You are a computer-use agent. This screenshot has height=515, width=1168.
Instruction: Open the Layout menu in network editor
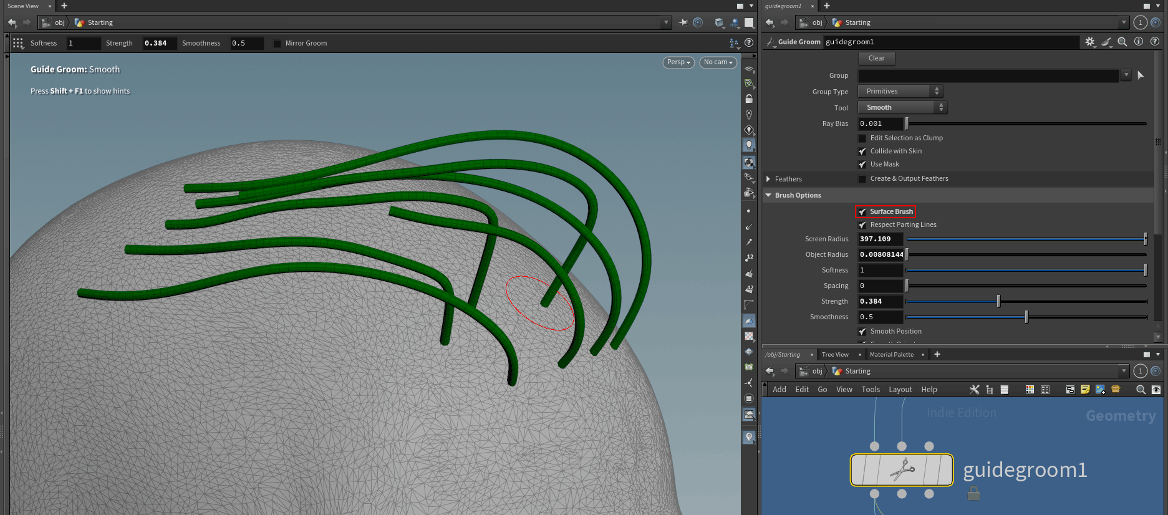click(900, 390)
